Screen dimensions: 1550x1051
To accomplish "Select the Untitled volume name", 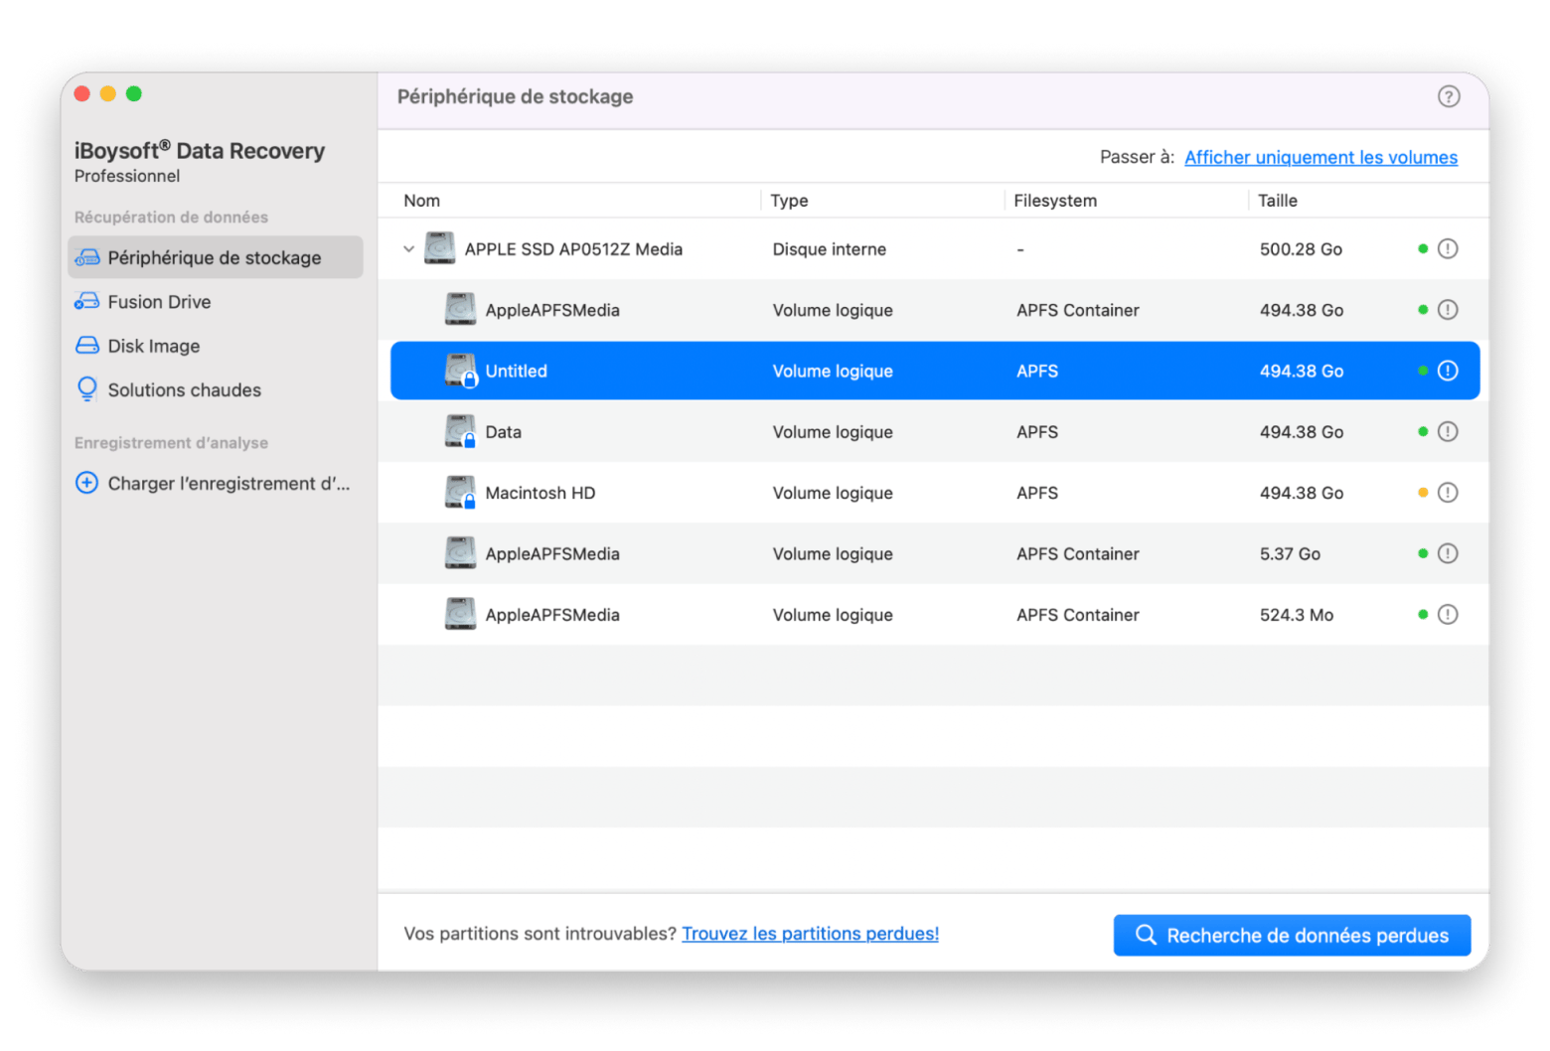I will click(516, 371).
